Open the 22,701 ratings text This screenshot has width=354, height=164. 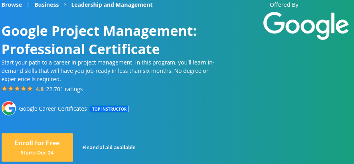coord(64,89)
